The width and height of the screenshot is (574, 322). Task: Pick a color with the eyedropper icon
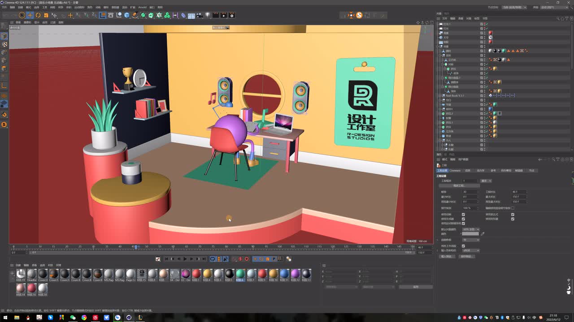point(483,234)
